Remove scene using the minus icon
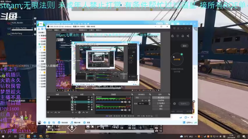The image size is (248, 139). pyautogui.click(x=51, y=112)
